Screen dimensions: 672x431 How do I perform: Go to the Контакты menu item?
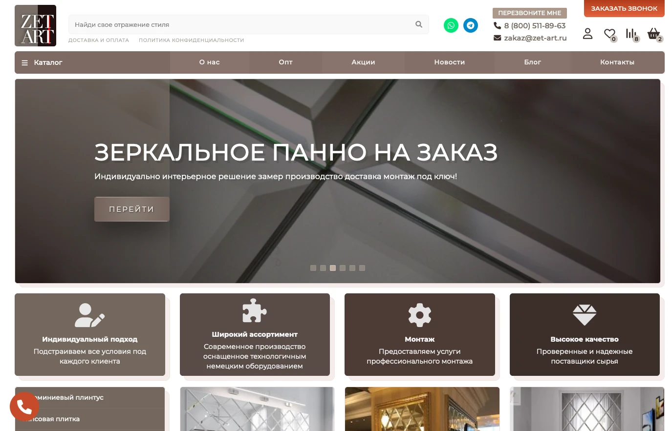[x=617, y=62]
